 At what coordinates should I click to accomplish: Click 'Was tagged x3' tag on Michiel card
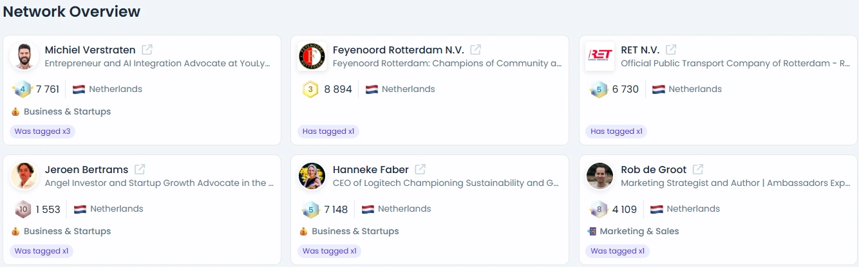coord(42,131)
